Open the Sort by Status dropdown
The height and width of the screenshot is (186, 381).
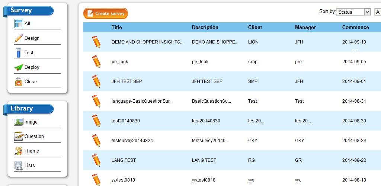[x=353, y=12]
